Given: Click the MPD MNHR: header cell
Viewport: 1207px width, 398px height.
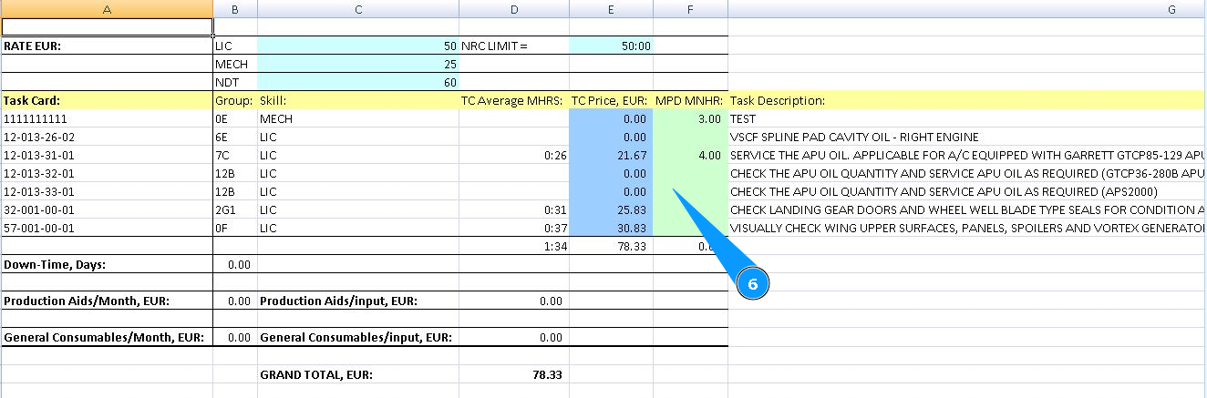Looking at the screenshot, I should (x=690, y=100).
